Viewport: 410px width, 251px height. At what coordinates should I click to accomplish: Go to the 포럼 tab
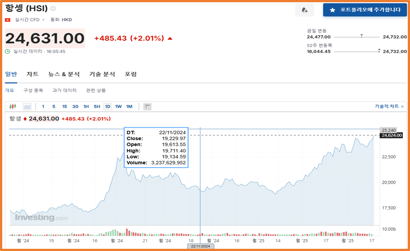point(131,74)
